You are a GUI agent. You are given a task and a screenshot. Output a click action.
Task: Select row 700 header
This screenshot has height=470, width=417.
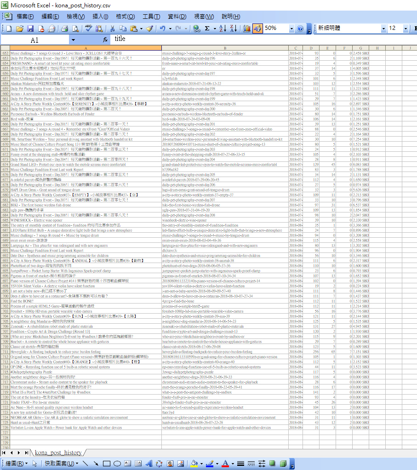coord(5,296)
